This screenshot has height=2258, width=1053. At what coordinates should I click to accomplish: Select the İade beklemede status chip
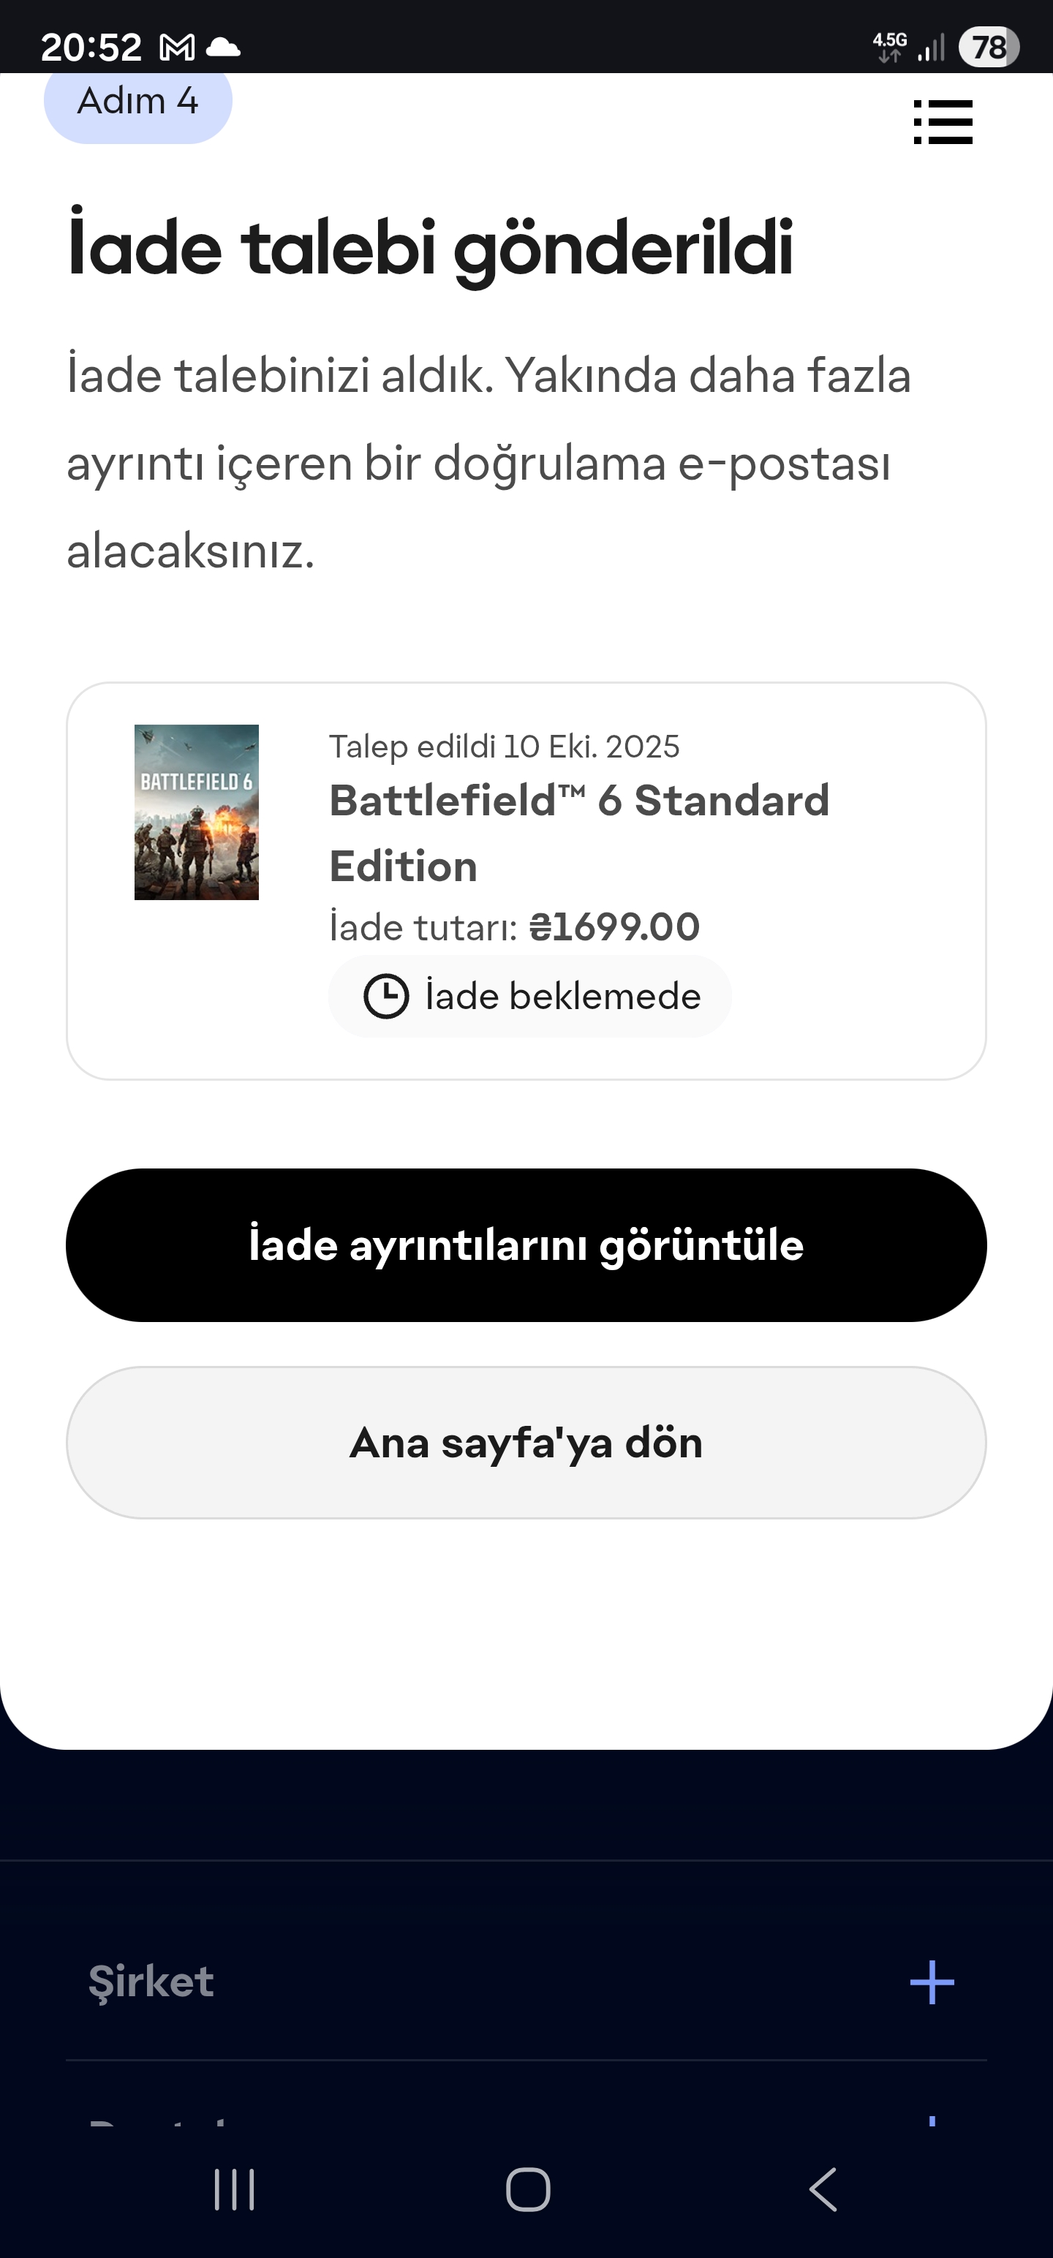(x=529, y=997)
